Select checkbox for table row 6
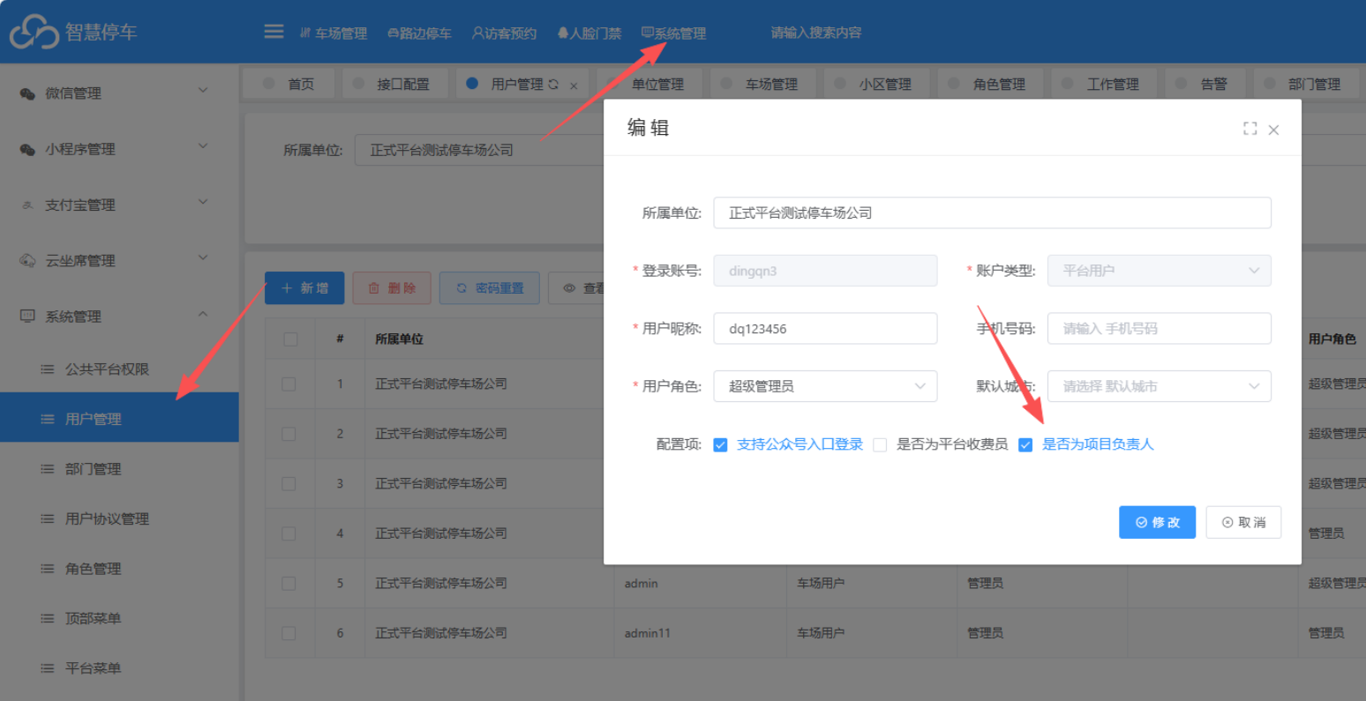1366x701 pixels. coord(289,633)
